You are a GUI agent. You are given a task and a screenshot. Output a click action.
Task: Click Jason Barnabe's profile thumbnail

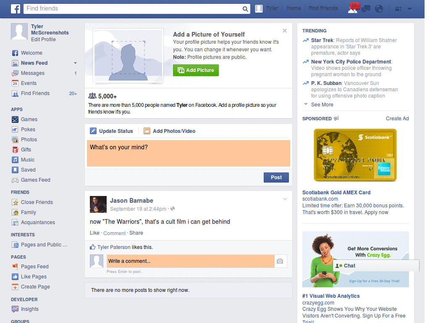[98, 204]
